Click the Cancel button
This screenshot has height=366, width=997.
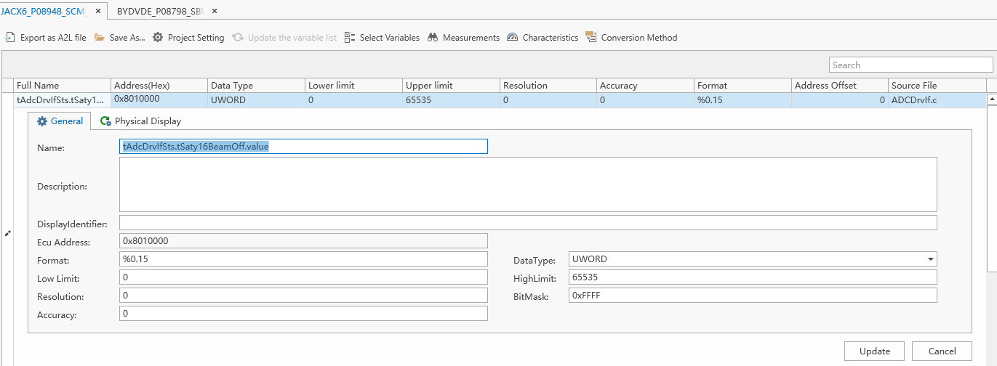pyautogui.click(x=942, y=351)
